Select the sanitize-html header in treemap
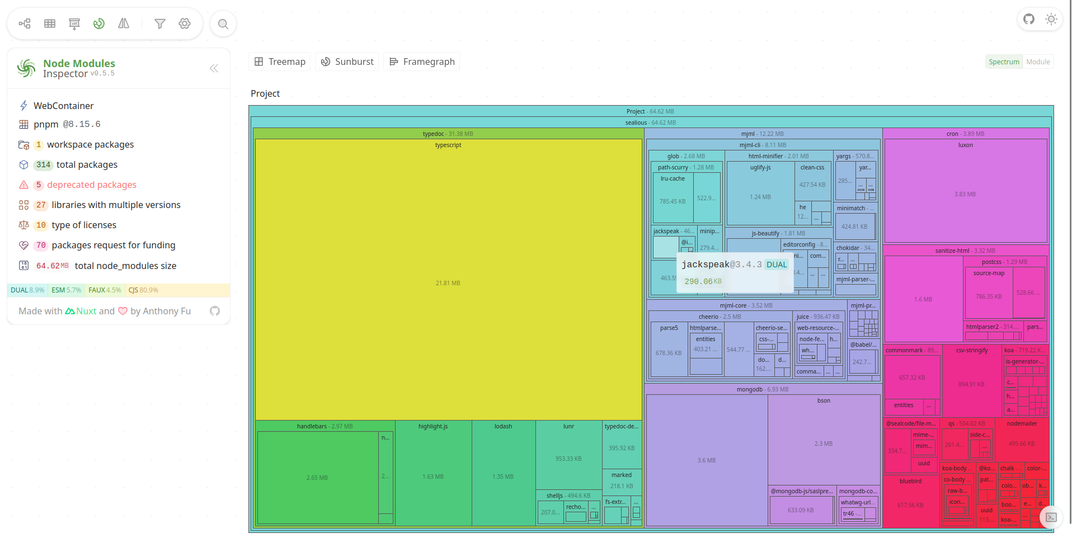Image resolution: width=1072 pixels, height=538 pixels. pos(966,251)
